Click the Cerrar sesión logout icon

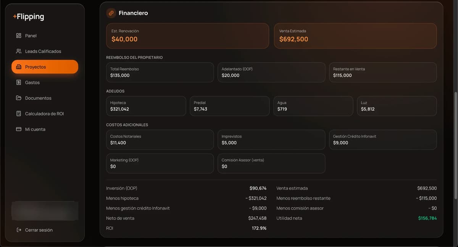(x=19, y=230)
